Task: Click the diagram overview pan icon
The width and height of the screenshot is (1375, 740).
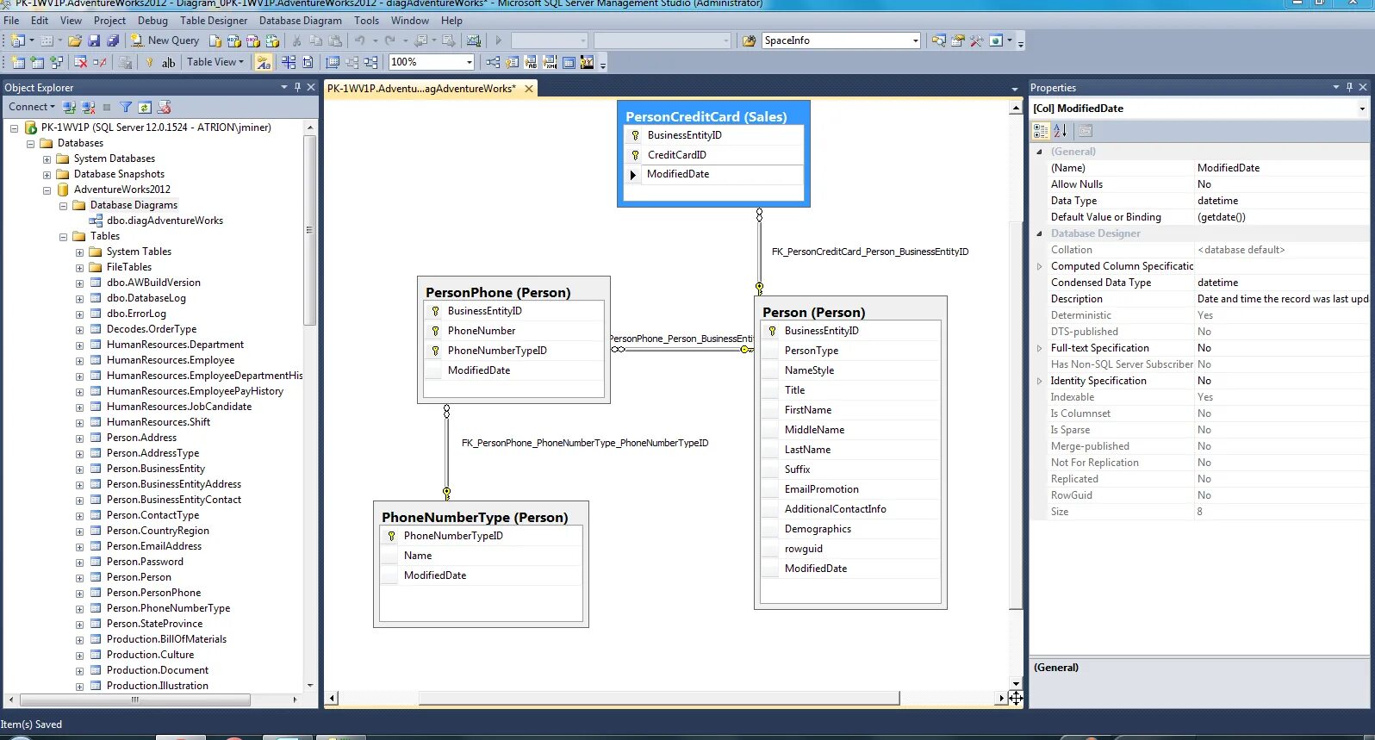Action: click(1017, 698)
